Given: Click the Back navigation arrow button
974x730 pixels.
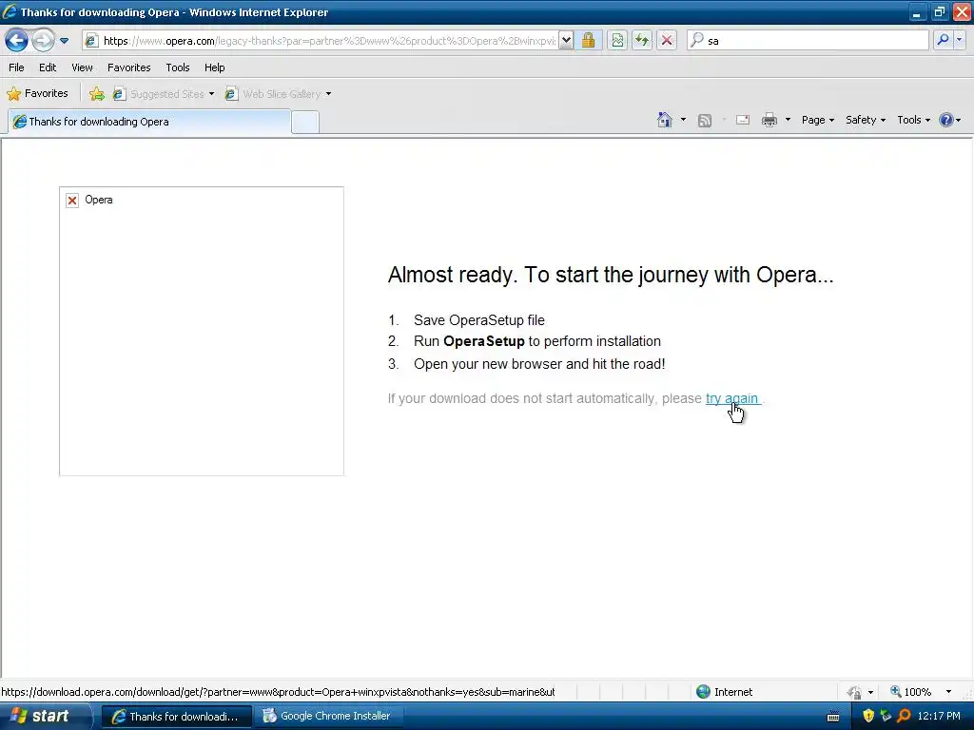Looking at the screenshot, I should click(16, 41).
